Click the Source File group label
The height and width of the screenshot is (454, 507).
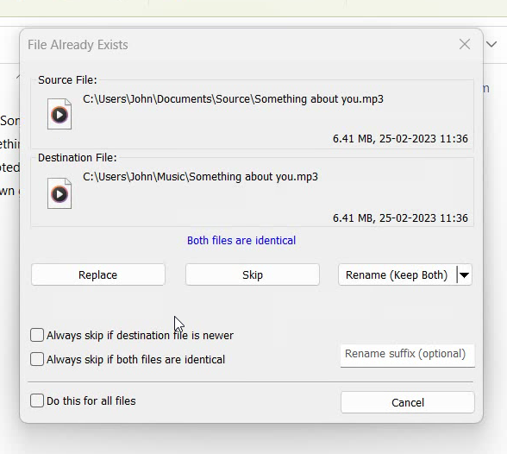coord(67,80)
